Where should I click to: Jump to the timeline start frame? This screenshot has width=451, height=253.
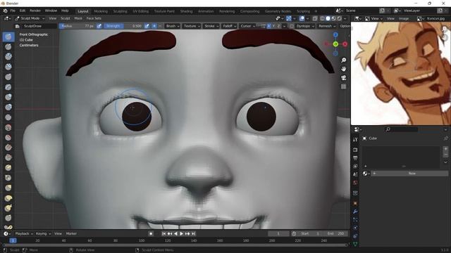(163, 233)
